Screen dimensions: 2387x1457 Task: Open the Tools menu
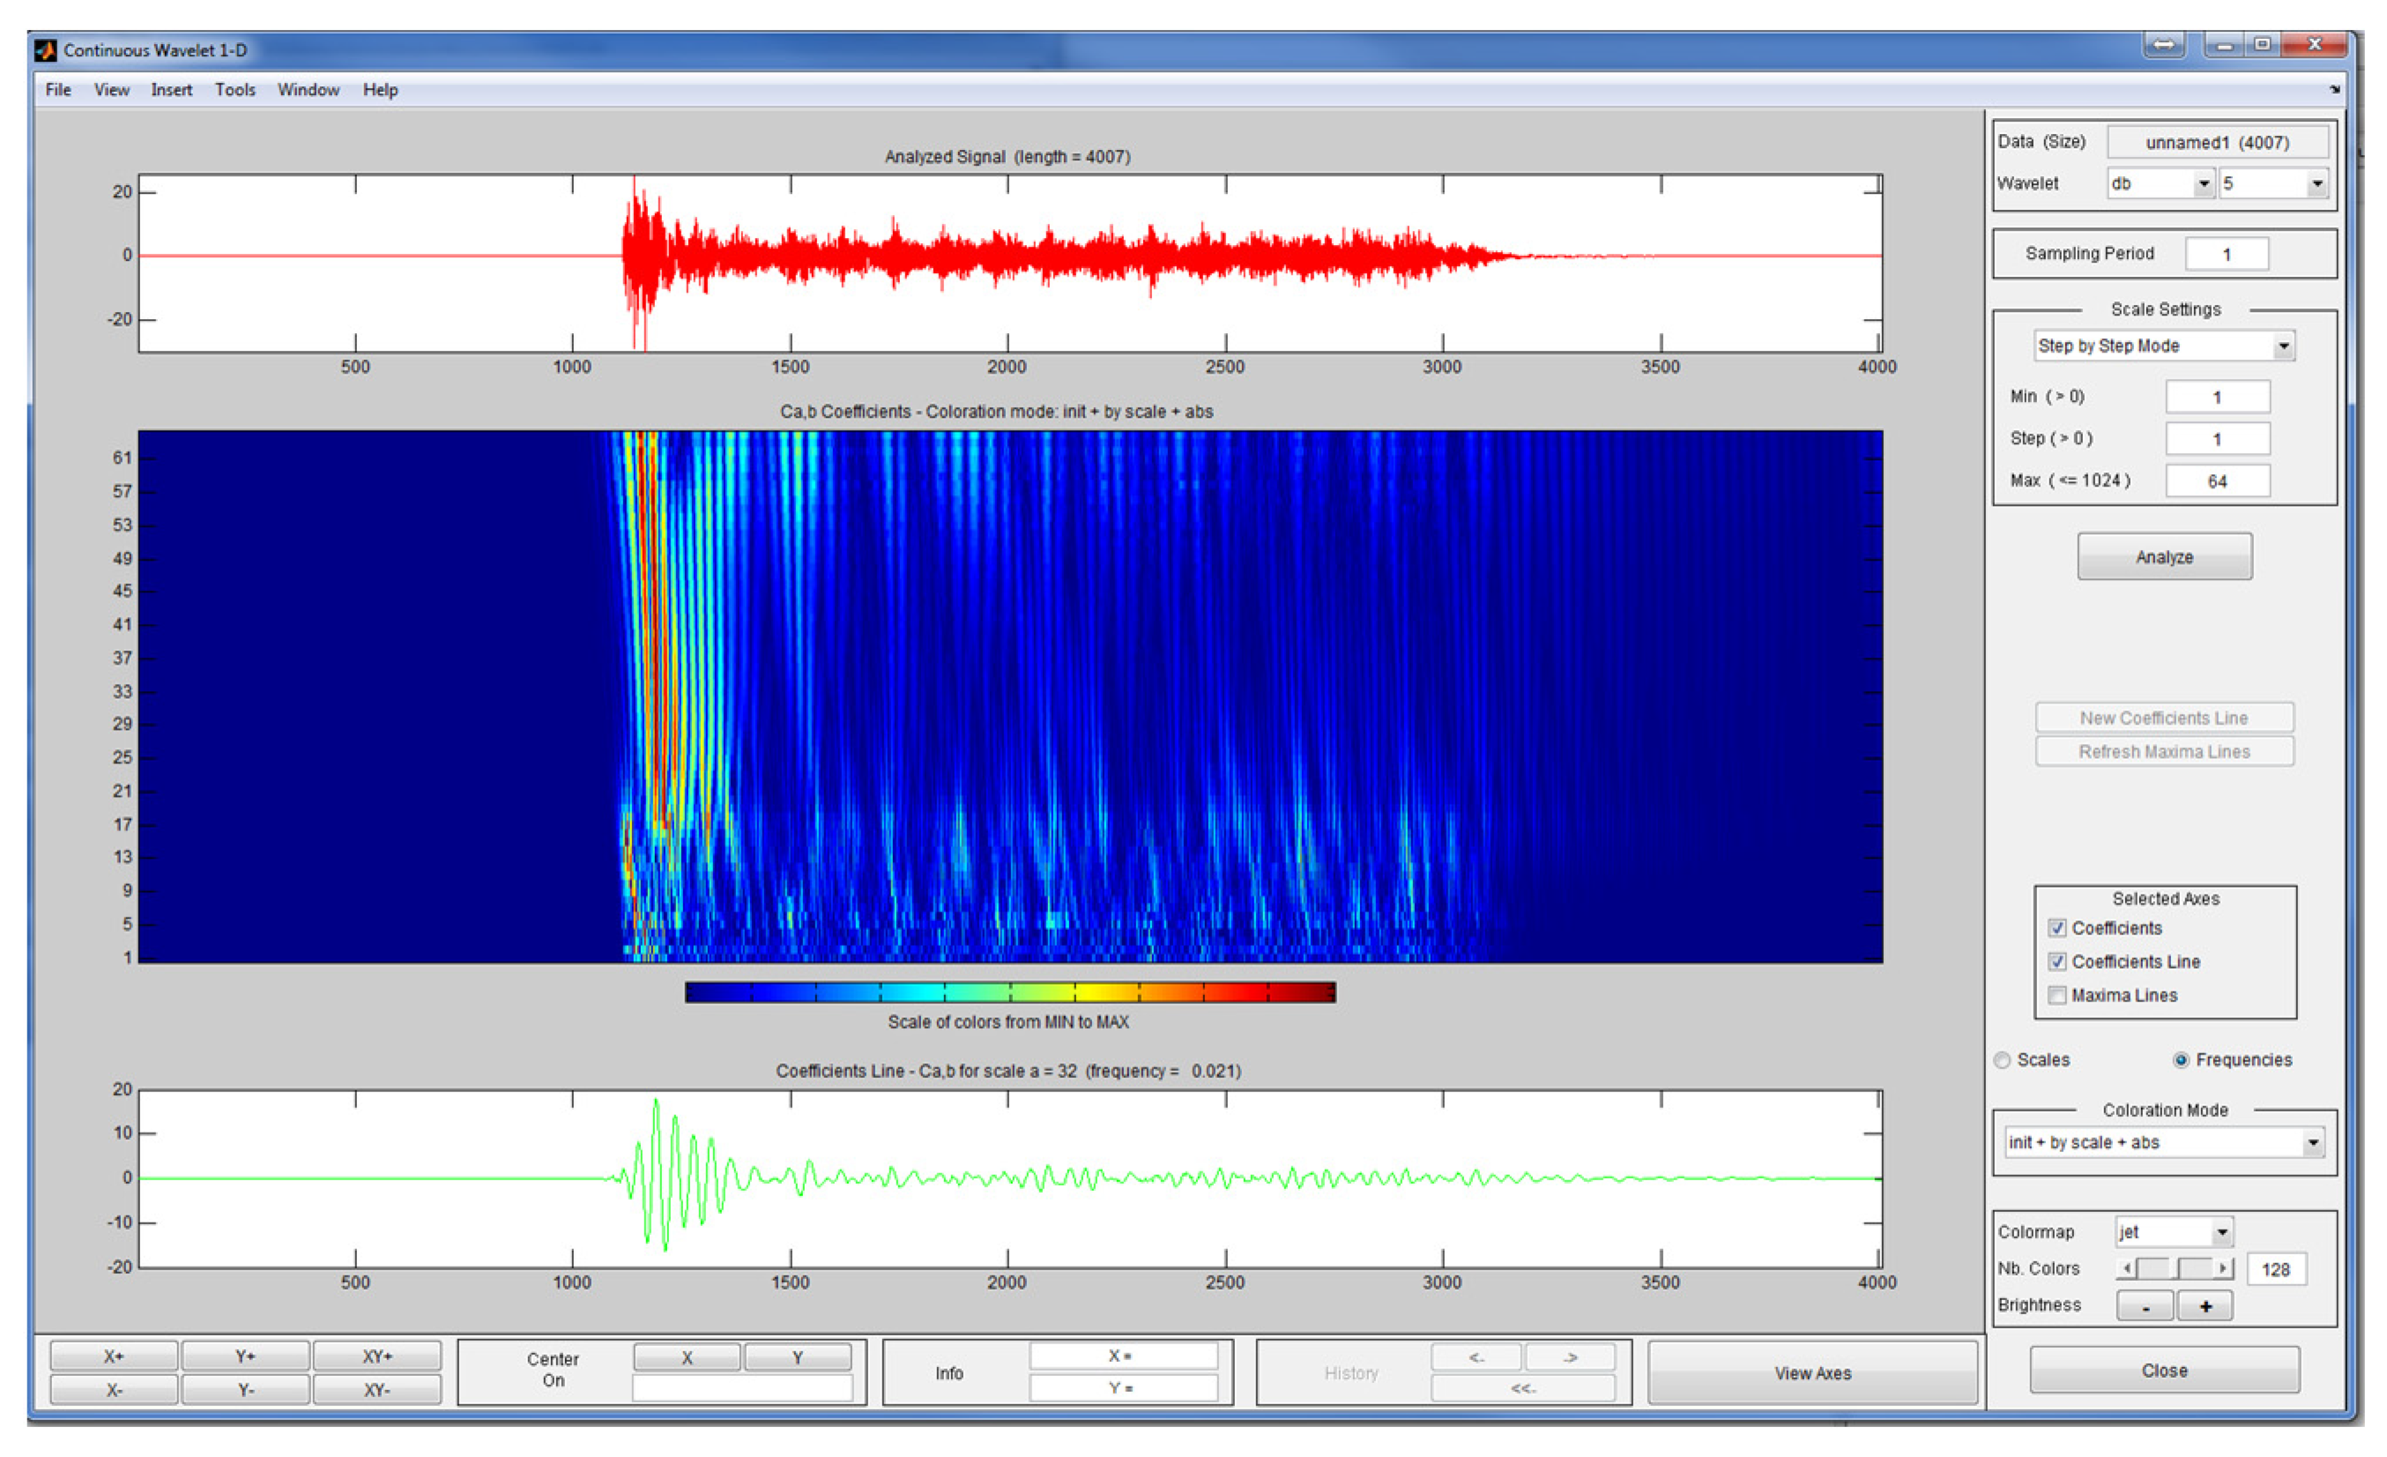pyautogui.click(x=234, y=90)
